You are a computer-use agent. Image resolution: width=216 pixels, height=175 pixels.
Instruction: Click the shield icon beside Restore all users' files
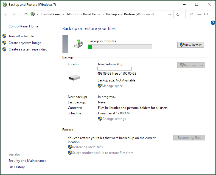tap(70, 147)
